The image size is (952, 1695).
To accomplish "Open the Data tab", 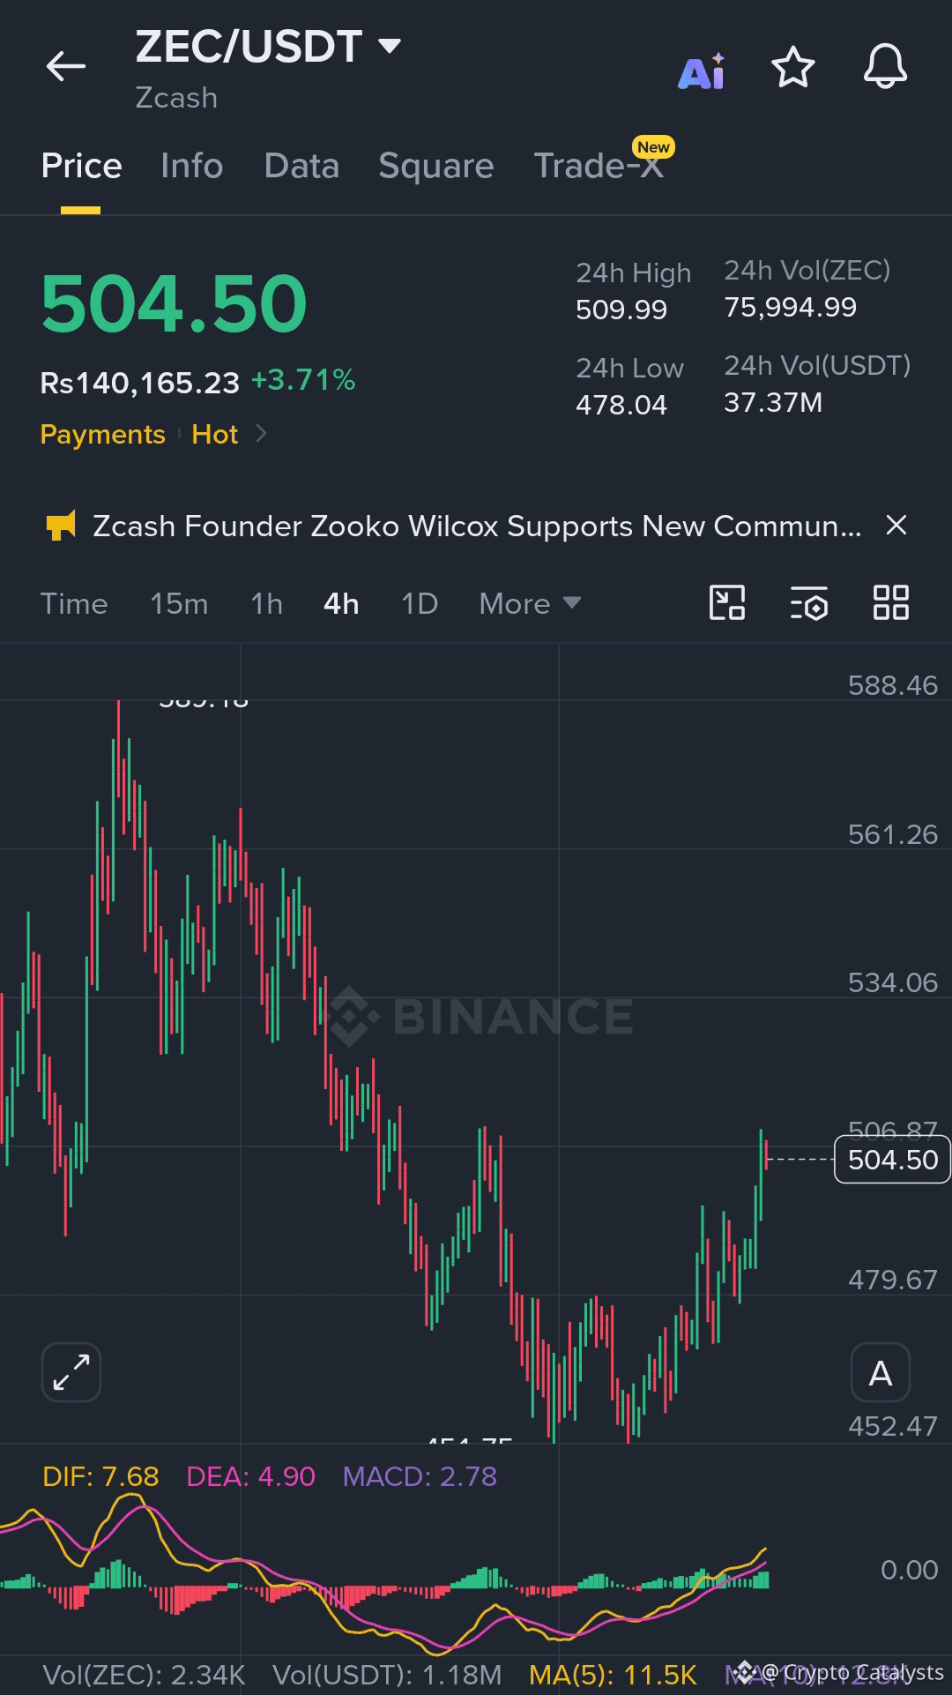I will click(301, 166).
